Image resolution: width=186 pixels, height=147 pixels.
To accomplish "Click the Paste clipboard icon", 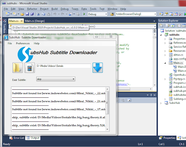I will pos(48,14).
